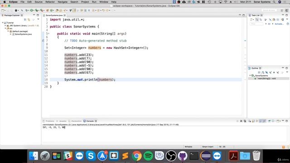Click the Run green play button
290x163 pixels.
[x=31, y=10]
